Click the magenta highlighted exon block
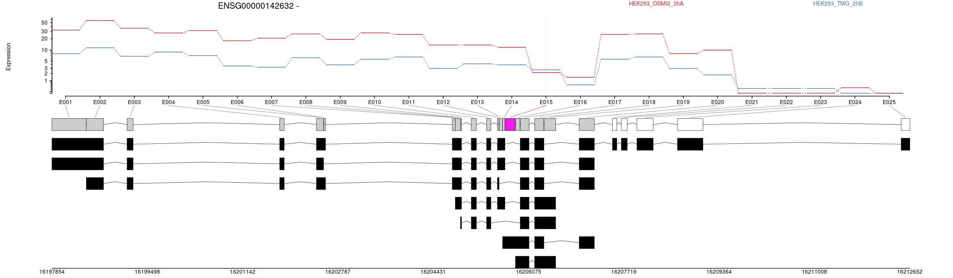953x278 pixels. pos(510,124)
